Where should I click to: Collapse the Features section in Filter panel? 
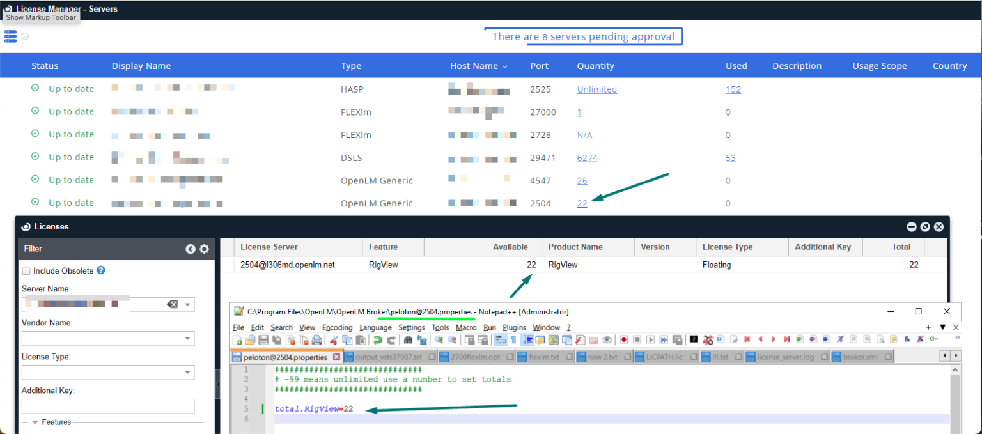(x=36, y=422)
